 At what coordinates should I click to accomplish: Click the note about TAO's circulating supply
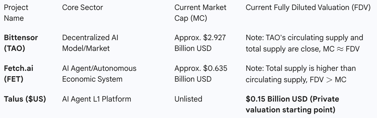(x=304, y=37)
